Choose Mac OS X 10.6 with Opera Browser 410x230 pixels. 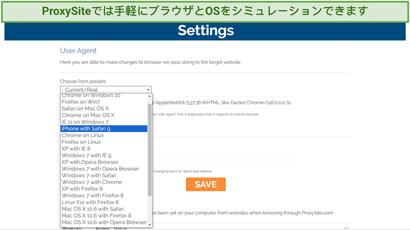point(104,222)
